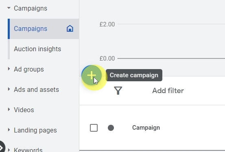The image size is (225, 152).
Task: Click the dark circular icon at bottom-left corner
Action: (2, 147)
